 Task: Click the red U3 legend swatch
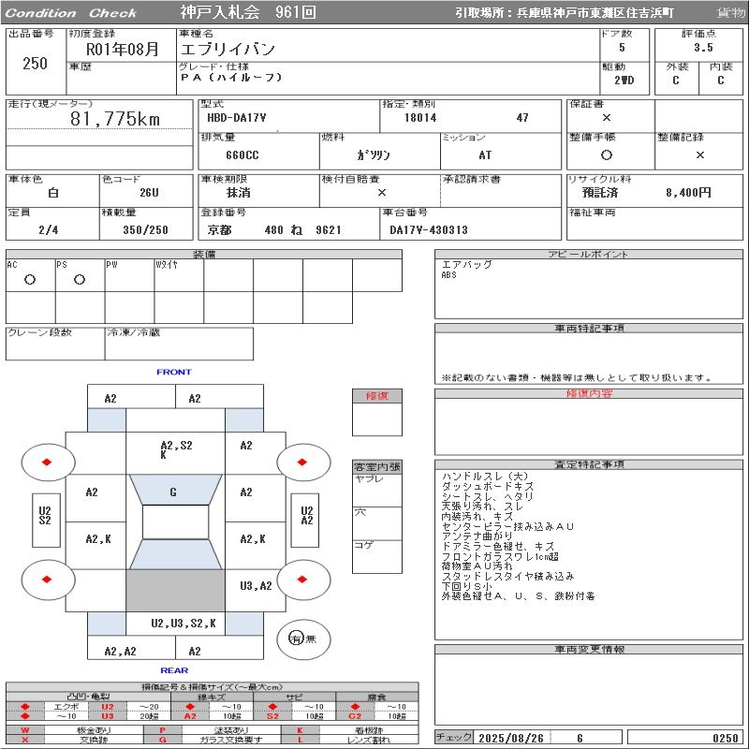[x=107, y=716]
